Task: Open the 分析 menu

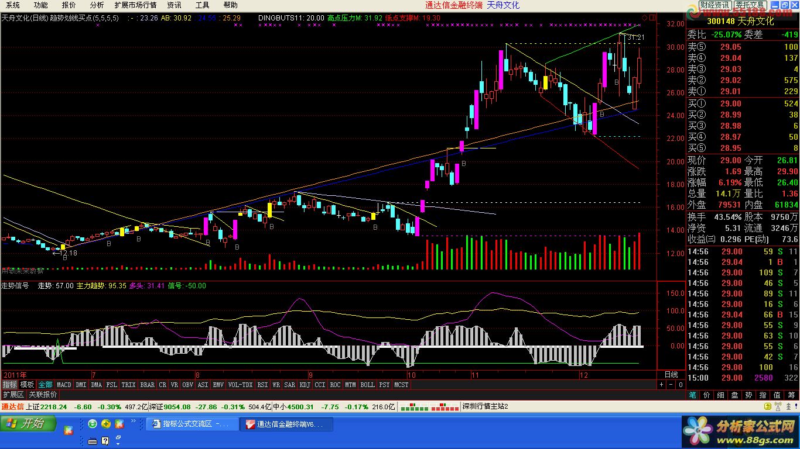Action: click(x=97, y=5)
